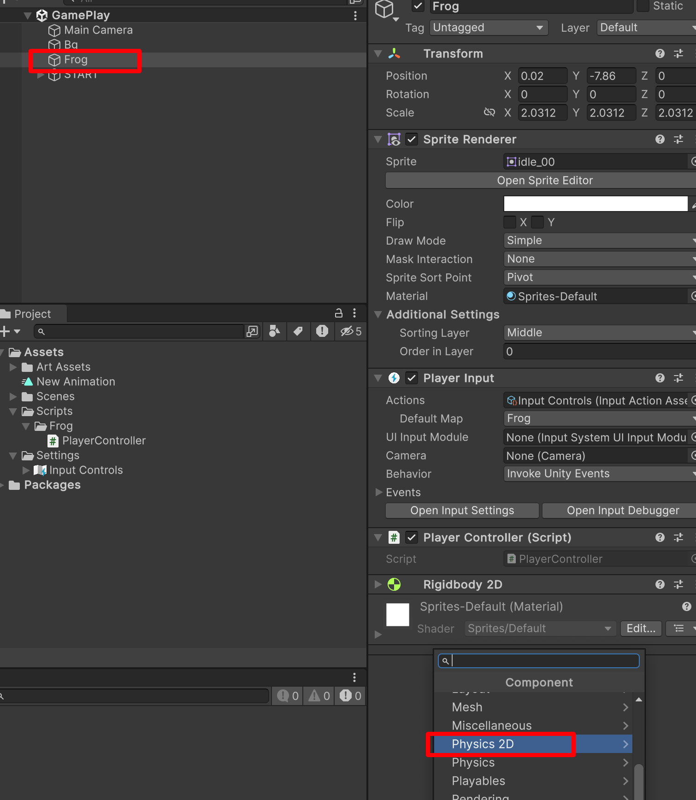Open Rigidbody 2D preset settings icon
Screen dimensions: 696x800
[678, 584]
